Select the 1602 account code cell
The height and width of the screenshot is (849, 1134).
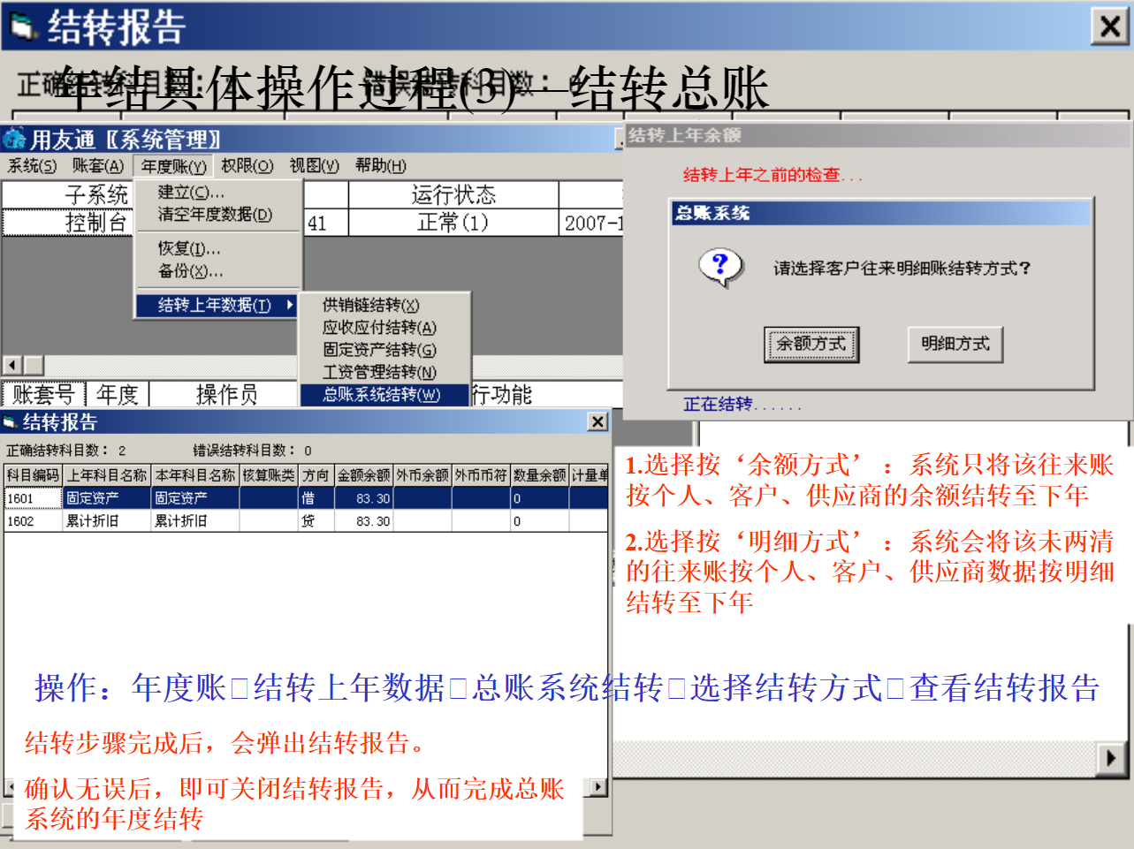[x=33, y=521]
